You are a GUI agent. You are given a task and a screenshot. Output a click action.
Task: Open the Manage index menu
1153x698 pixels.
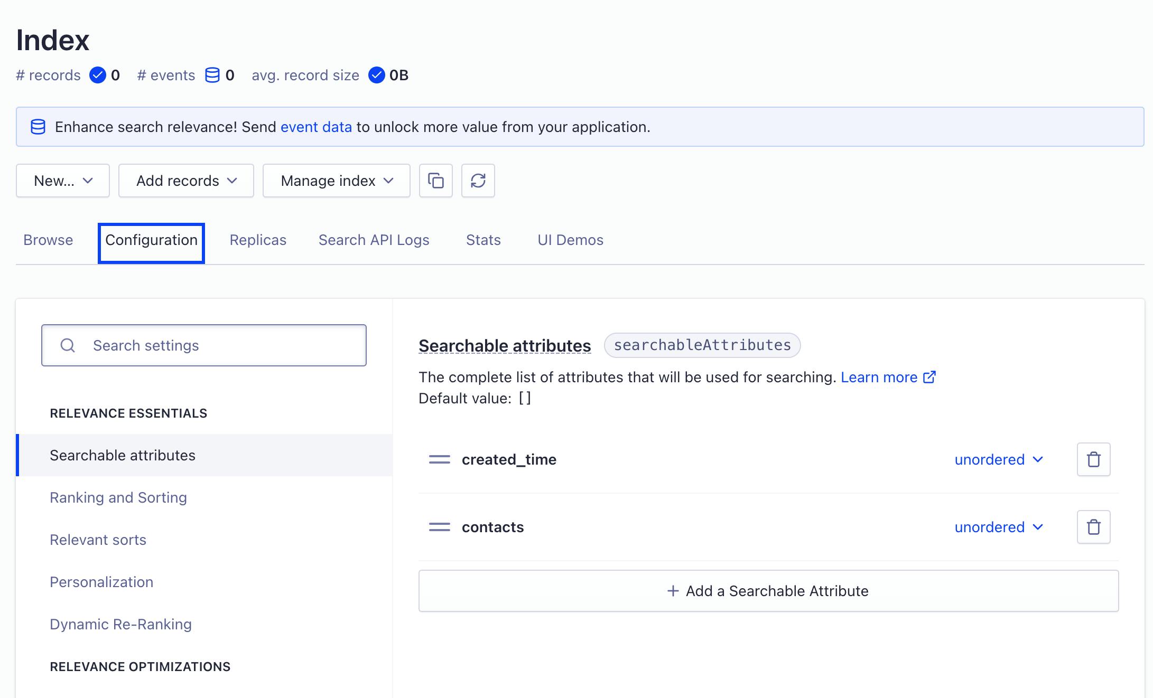point(336,181)
